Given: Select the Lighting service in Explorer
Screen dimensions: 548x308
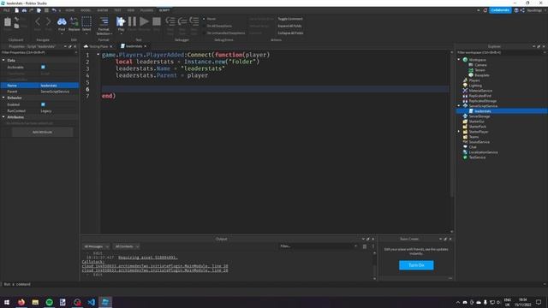Looking at the screenshot, I should (475, 86).
